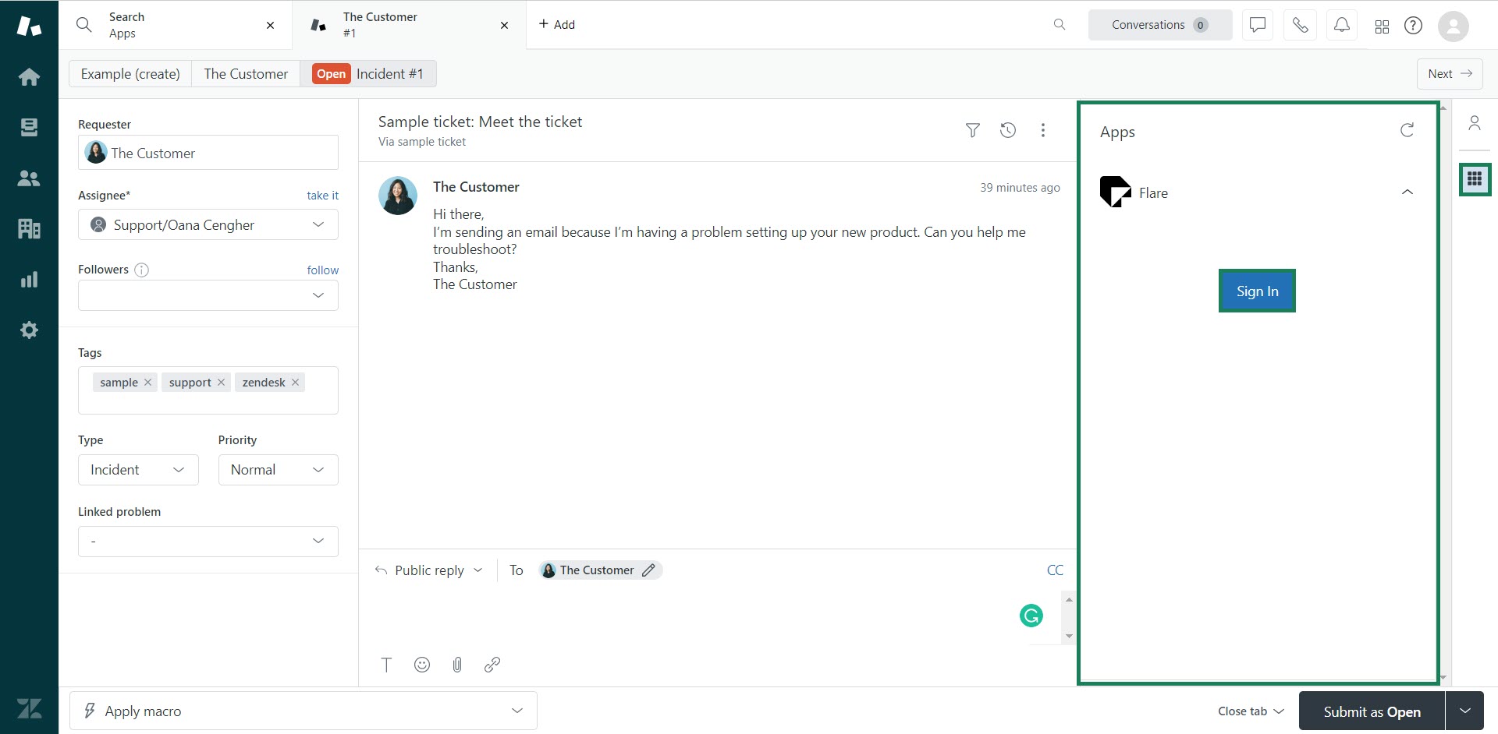The height and width of the screenshot is (734, 1498).
Task: Insert an emoji in the reply
Action: point(422,665)
